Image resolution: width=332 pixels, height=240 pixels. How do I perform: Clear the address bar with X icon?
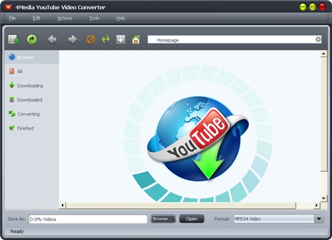(318, 40)
